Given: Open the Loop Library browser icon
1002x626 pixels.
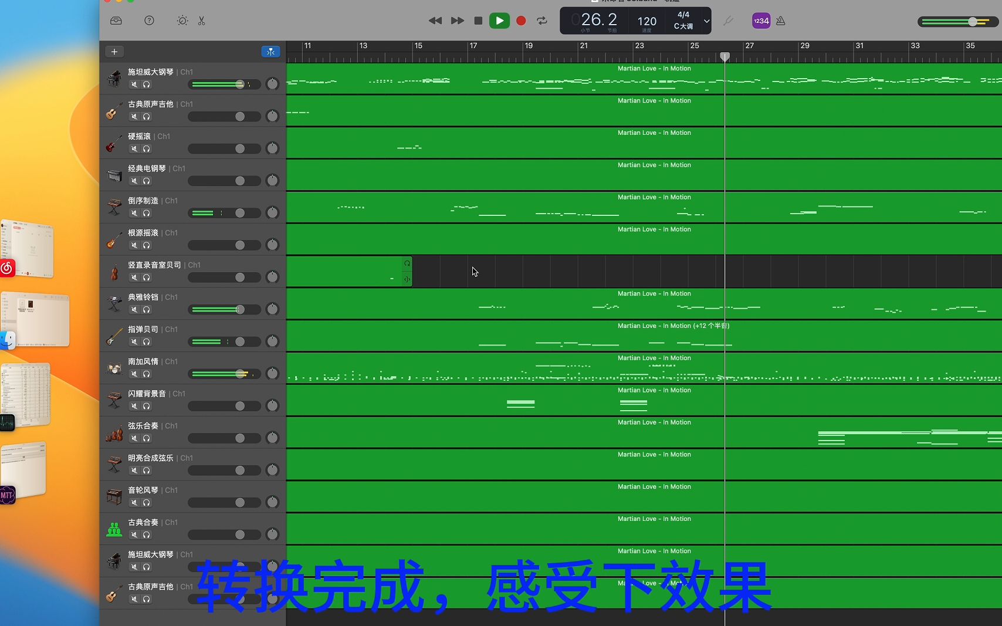Looking at the screenshot, I should click(116, 21).
